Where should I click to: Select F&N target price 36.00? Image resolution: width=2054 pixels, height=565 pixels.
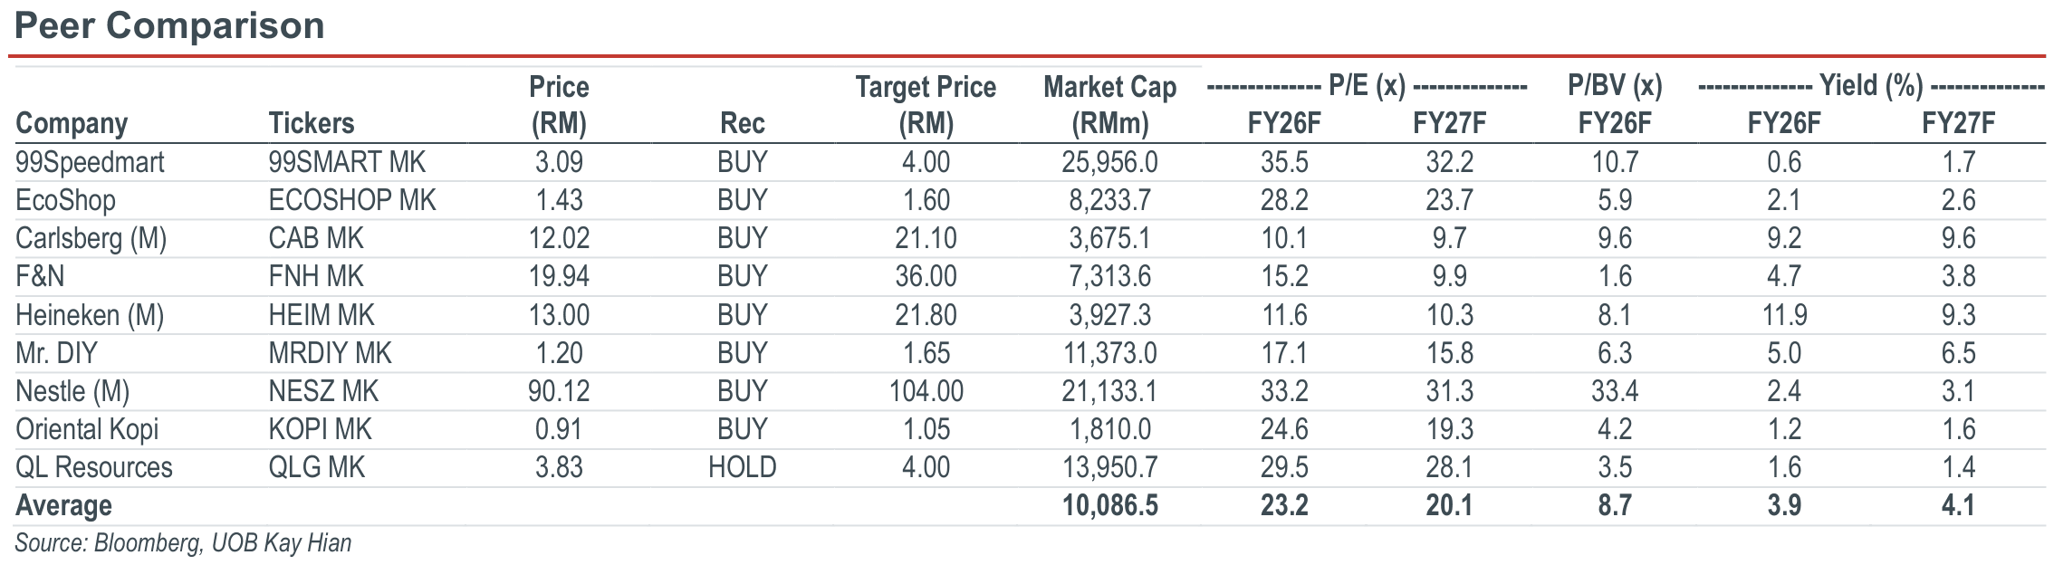pos(926,277)
